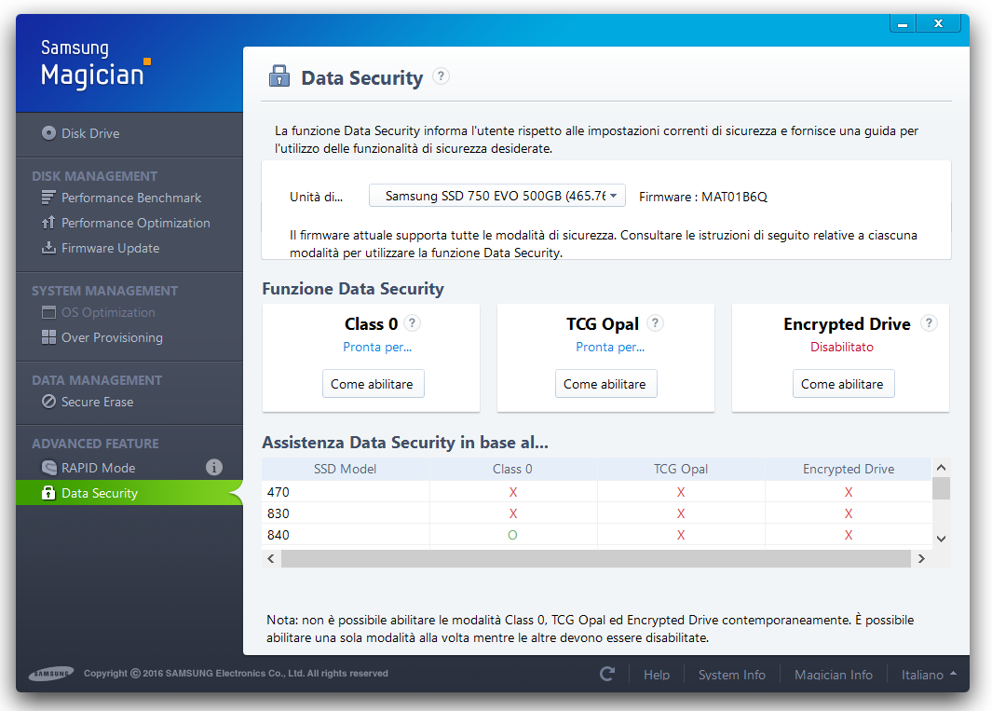992x711 pixels.
Task: Click the Samsung logo in footer
Action: click(x=51, y=674)
